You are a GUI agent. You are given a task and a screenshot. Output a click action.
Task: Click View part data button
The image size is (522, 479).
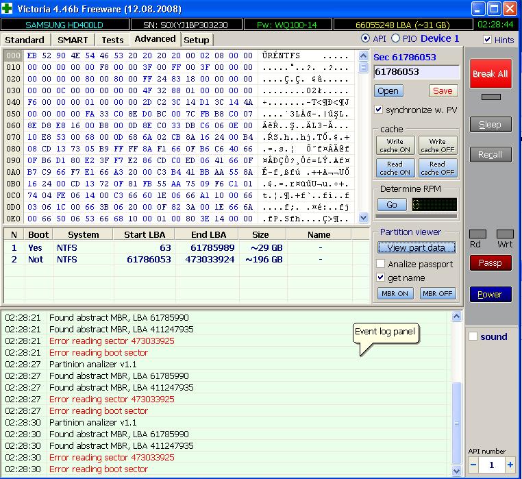click(416, 247)
